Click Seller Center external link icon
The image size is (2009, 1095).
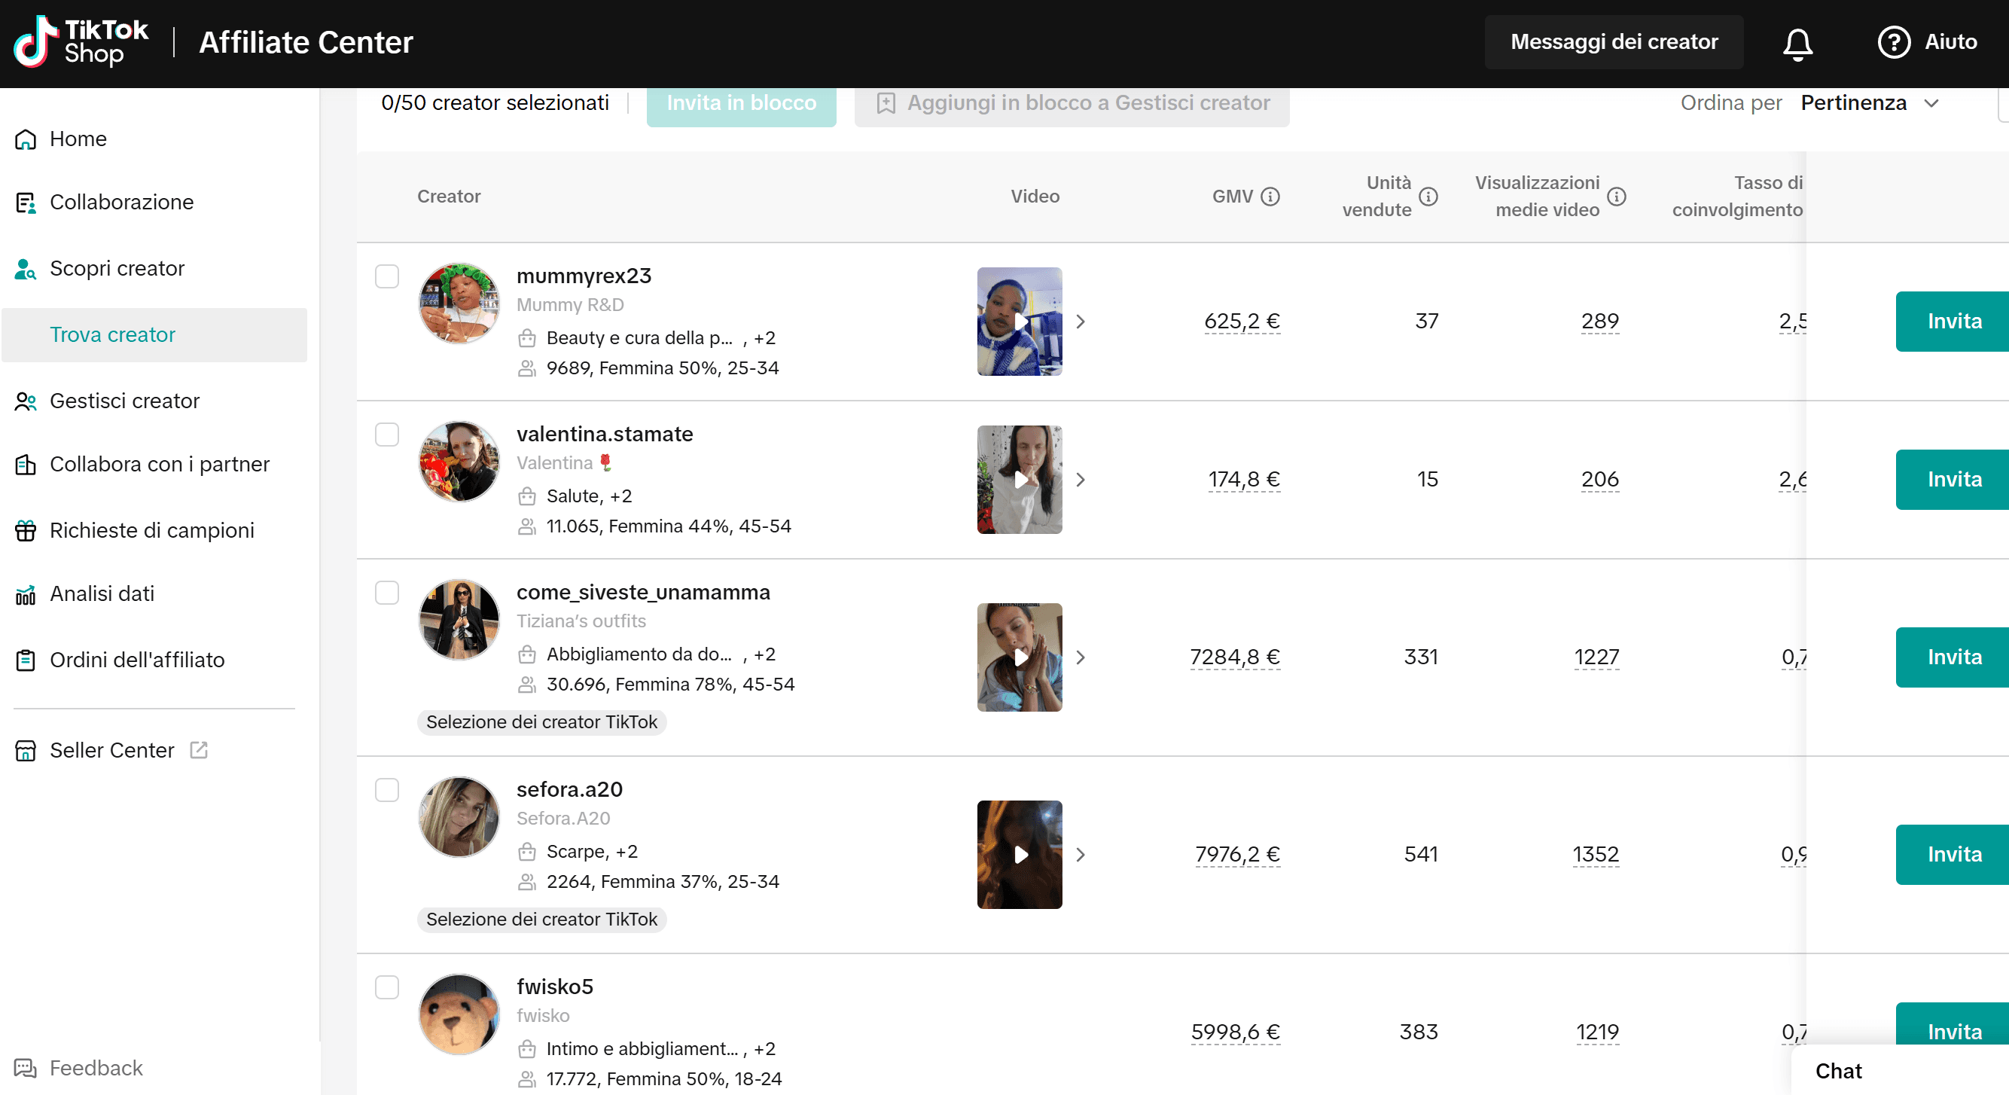point(199,749)
